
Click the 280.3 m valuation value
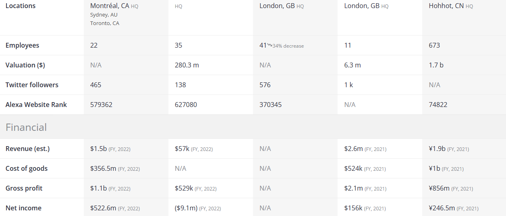187,65
